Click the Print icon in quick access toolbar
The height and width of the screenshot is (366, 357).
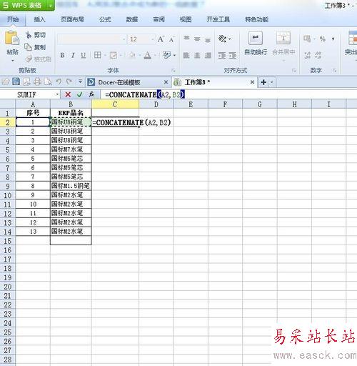coord(37,81)
